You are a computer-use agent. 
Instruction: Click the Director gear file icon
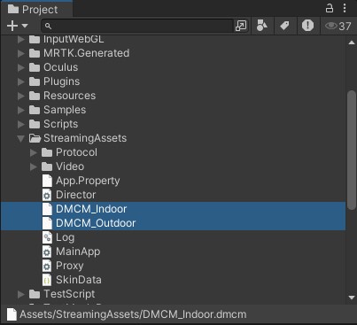pos(47,195)
